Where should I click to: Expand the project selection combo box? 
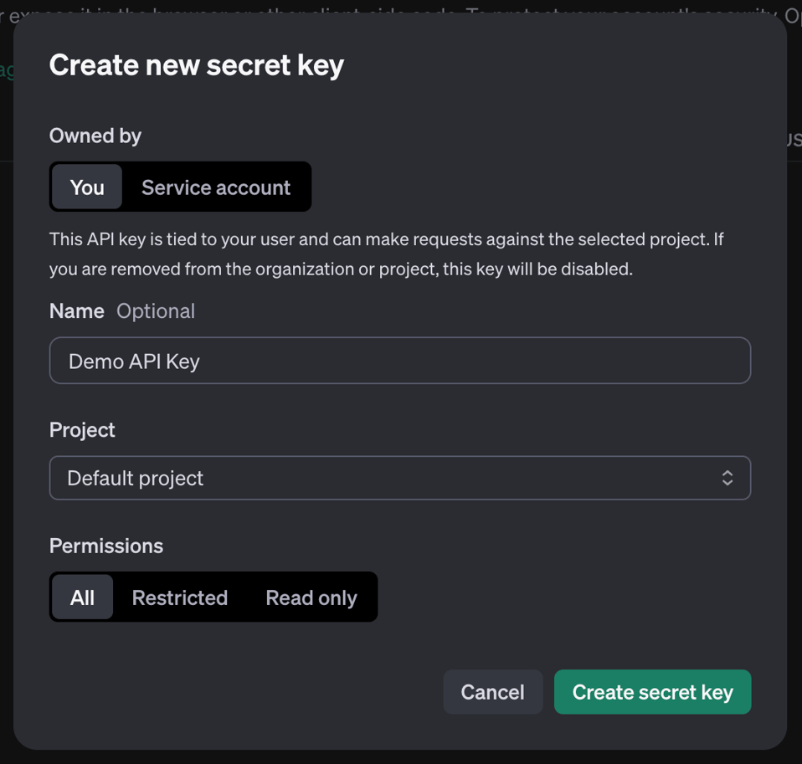[x=400, y=478]
